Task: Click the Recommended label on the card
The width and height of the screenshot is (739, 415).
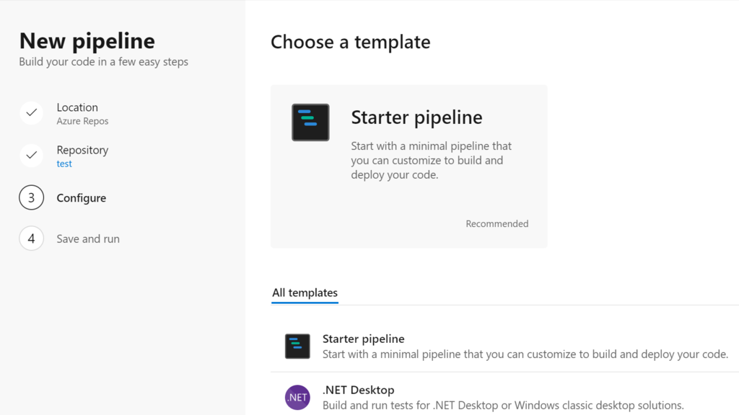Action: click(497, 224)
